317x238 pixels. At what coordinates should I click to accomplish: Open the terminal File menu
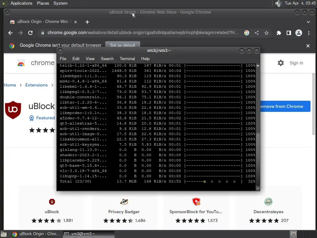[63, 59]
